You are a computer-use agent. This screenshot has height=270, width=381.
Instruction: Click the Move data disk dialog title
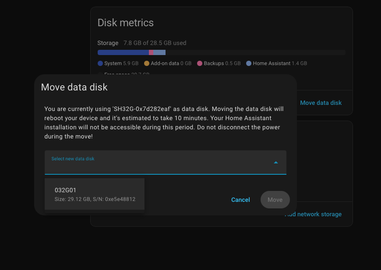pyautogui.click(x=74, y=87)
